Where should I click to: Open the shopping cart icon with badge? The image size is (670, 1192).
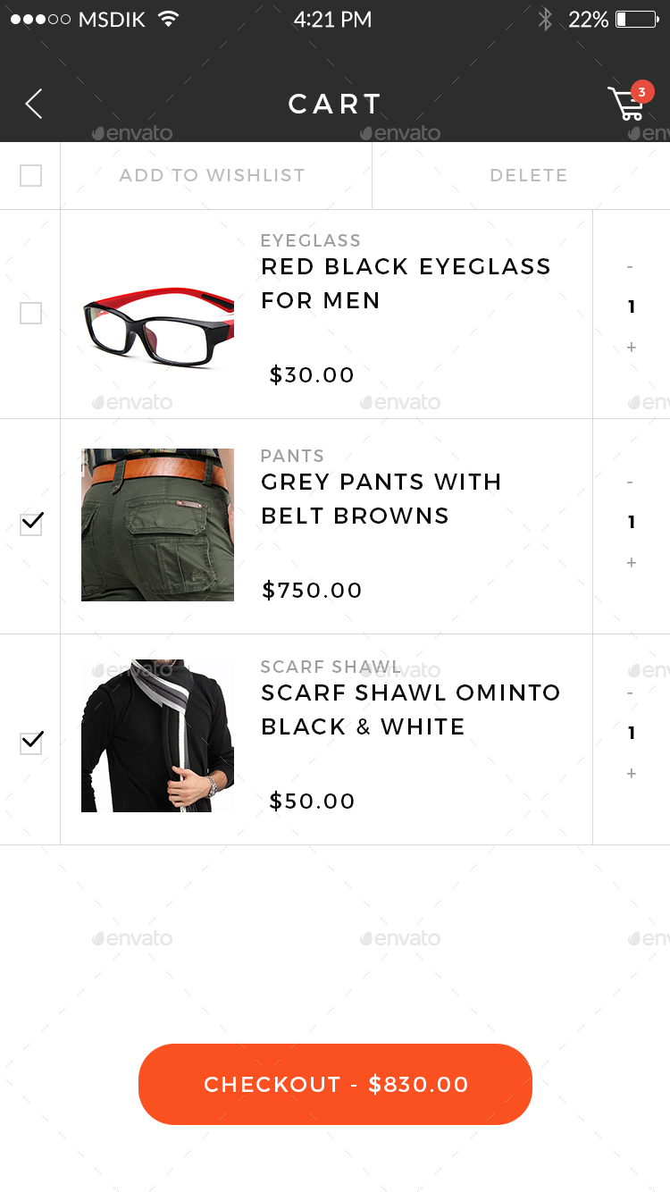click(630, 101)
